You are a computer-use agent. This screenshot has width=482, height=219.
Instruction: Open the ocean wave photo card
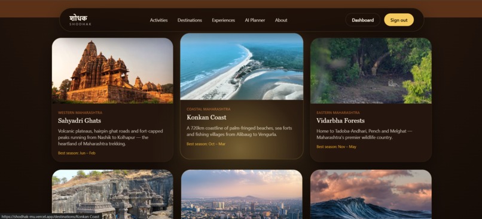[x=371, y=194]
